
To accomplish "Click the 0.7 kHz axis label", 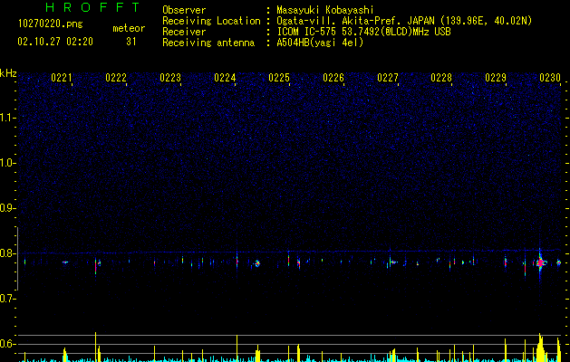I will [x=7, y=299].
